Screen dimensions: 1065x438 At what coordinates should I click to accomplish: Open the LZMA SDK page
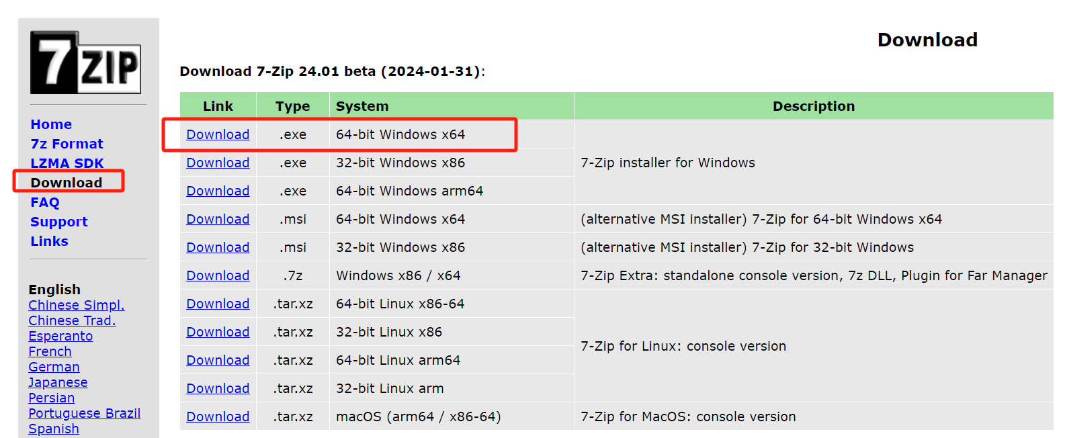point(67,163)
